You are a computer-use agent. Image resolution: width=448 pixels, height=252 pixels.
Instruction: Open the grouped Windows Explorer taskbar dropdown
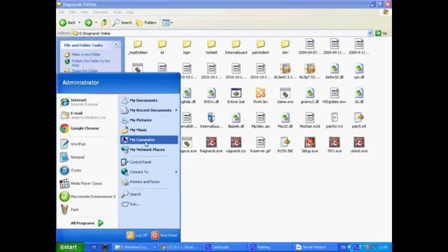155,247
